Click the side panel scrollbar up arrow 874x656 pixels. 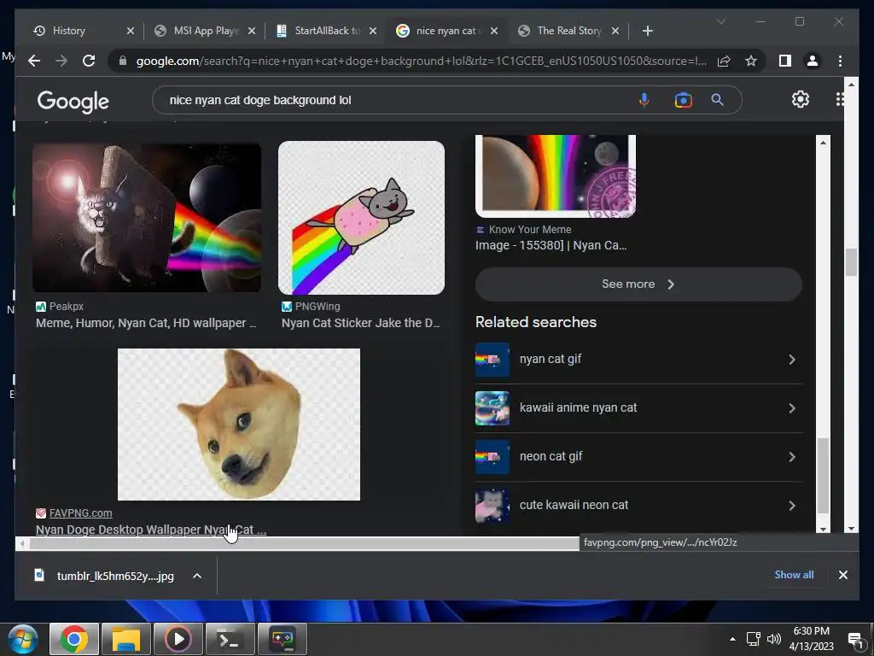point(824,143)
